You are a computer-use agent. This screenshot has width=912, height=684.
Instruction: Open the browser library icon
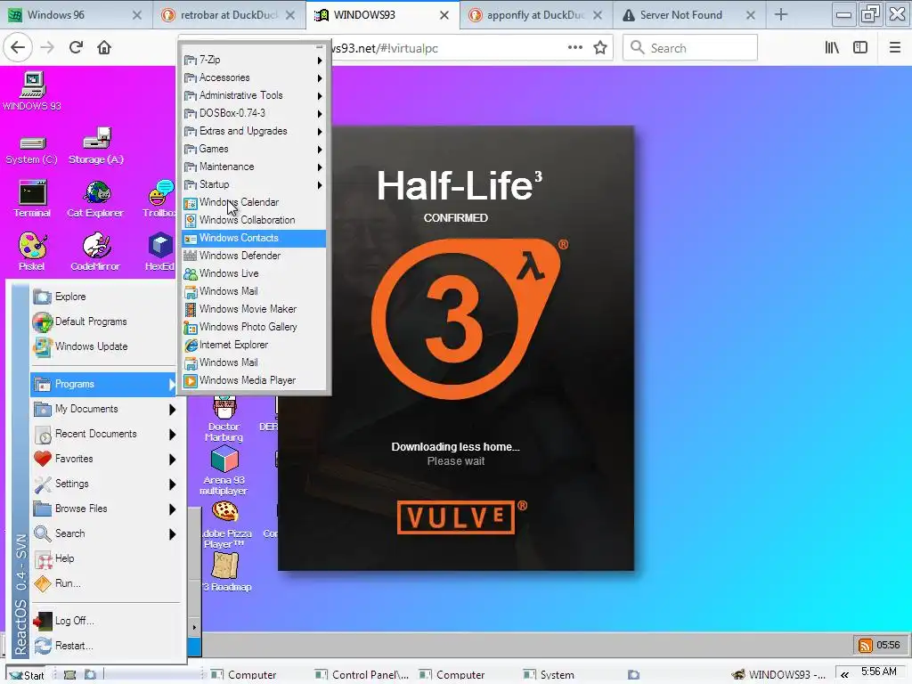832,48
